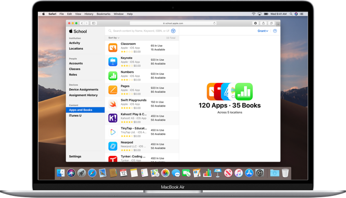Image resolution: width=346 pixels, height=198 pixels.
Task: Show all tabs with the tab overview button
Action: pos(271,23)
